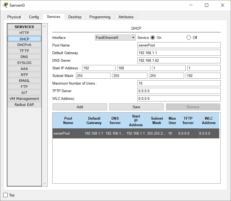This screenshot has height=201, width=231.
Task: Click the second Subnet Mask octet field
Action: pos(130,76)
